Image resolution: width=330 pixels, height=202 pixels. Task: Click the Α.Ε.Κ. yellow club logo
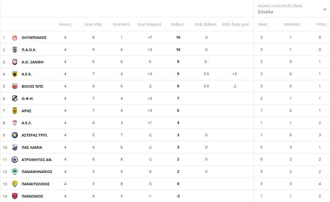tap(15, 74)
